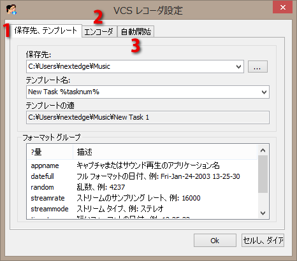Image resolution: width=297 pixels, height=261 pixels.
Task: Select the random row
Action: pos(142,187)
